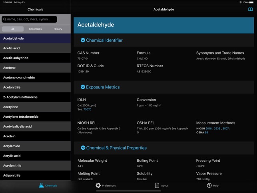The height and width of the screenshot is (193, 257).
Task: Collapse the Exposure Metrics section
Action: [83, 87]
